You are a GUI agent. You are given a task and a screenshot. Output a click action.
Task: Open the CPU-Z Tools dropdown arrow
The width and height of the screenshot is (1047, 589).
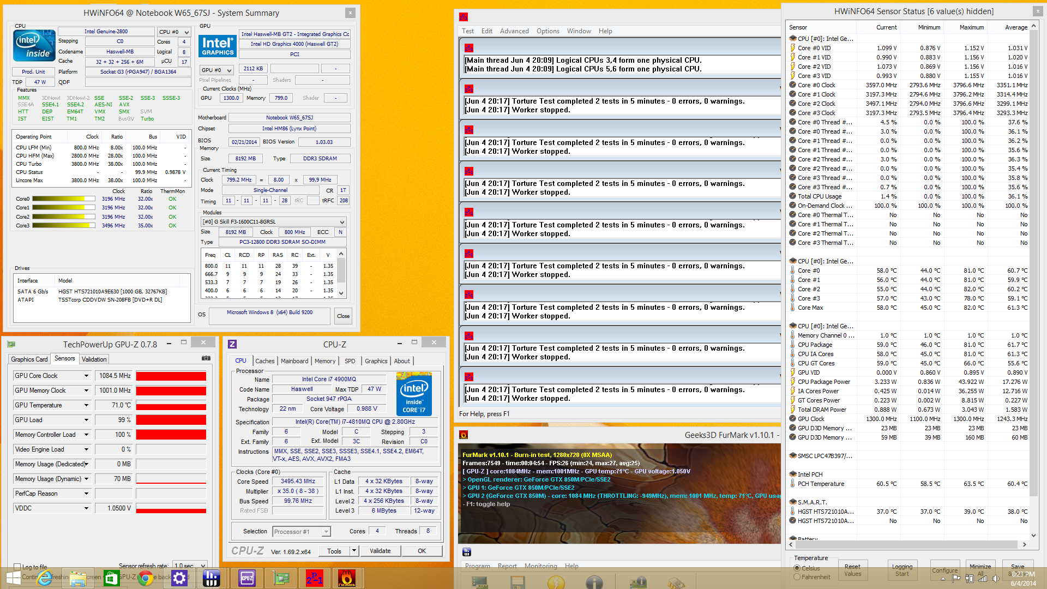(354, 551)
